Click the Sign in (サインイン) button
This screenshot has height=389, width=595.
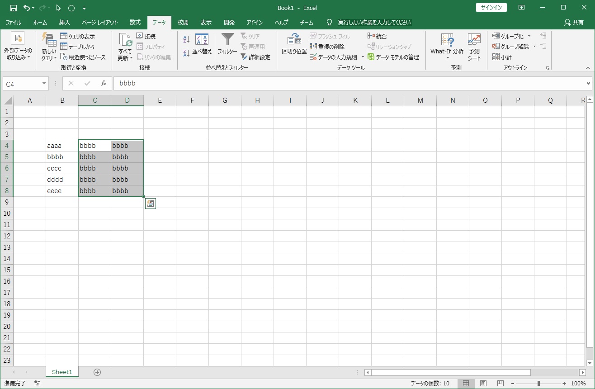pyautogui.click(x=491, y=8)
